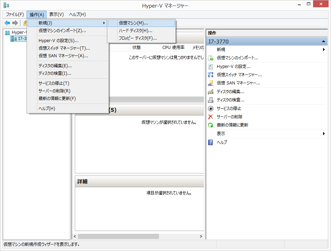The image size is (331, 251).
Task: Click the Hyper-V の設定 icon in Actions pane
Action: [x=210, y=67]
